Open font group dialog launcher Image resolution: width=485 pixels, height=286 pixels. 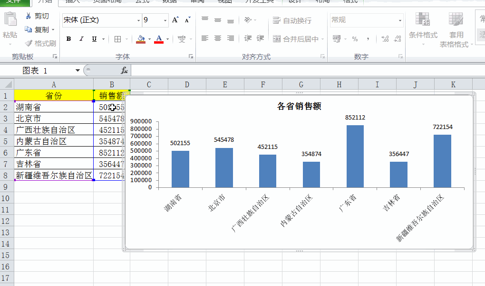(x=191, y=56)
